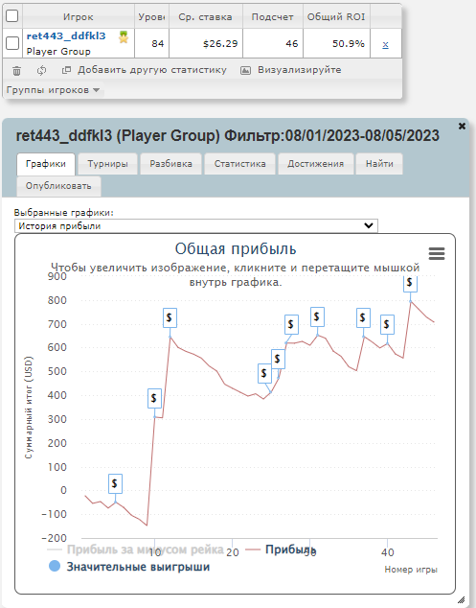The height and width of the screenshot is (608, 476).
Task: Toggle Прибыль за минусом рейка legend
Action: 136,550
